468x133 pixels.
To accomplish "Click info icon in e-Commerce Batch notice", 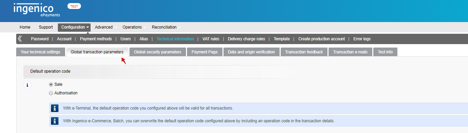I will pos(55,121).
